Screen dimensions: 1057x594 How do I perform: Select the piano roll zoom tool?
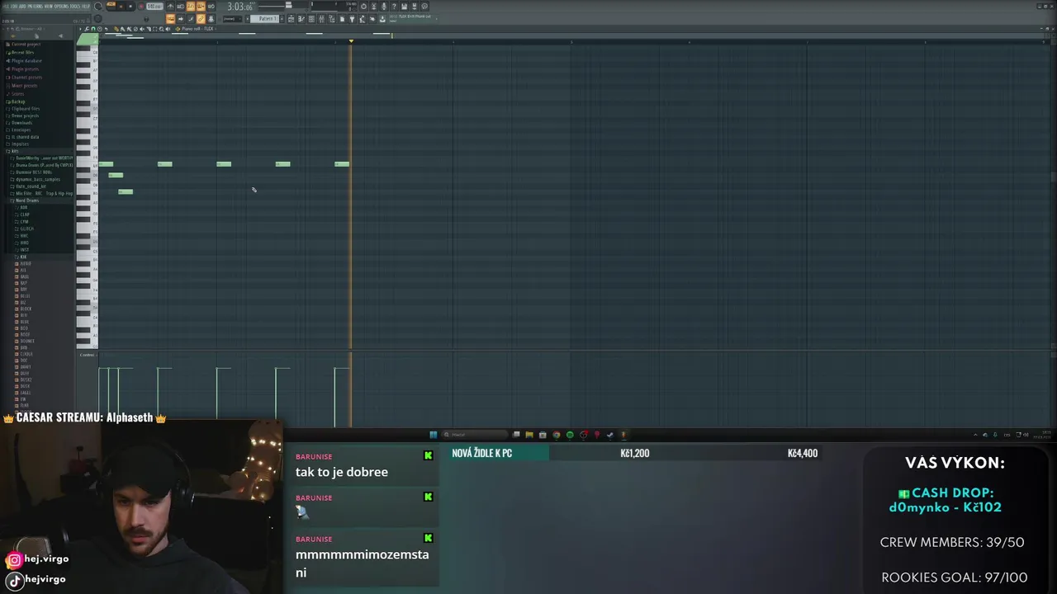pyautogui.click(x=161, y=29)
